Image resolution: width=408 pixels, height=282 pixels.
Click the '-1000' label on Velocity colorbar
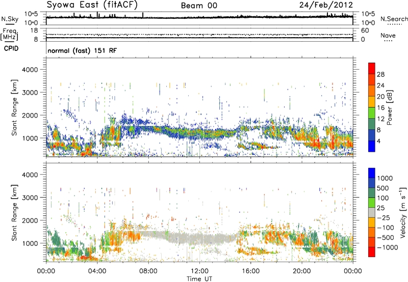coord(388,247)
